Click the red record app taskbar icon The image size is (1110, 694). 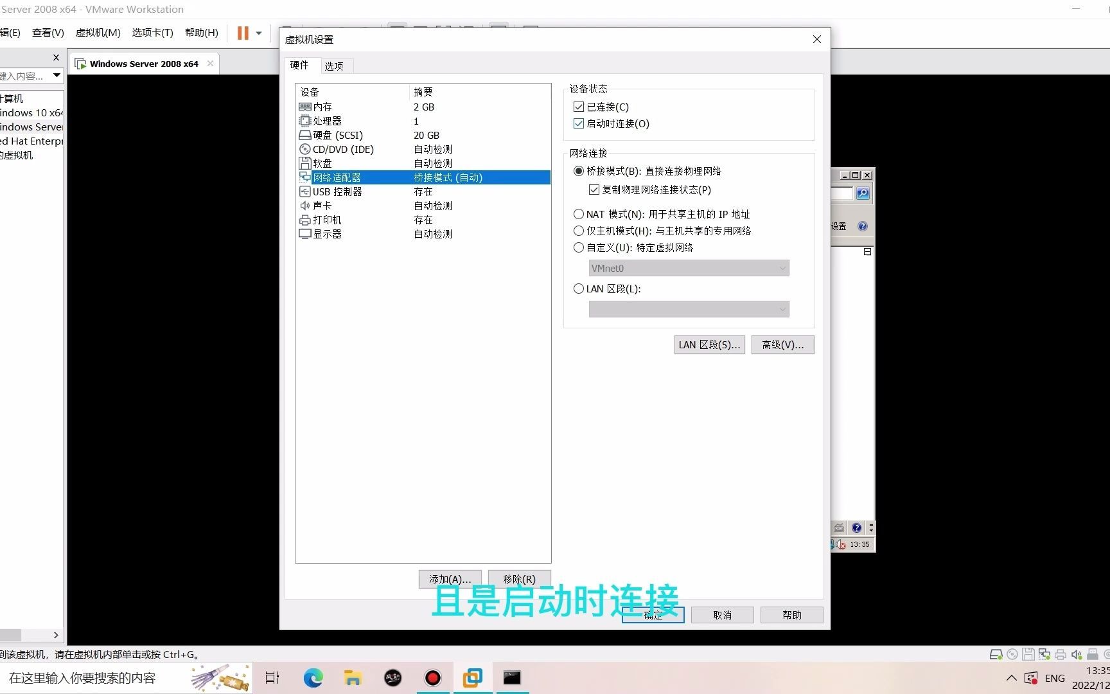coord(433,678)
